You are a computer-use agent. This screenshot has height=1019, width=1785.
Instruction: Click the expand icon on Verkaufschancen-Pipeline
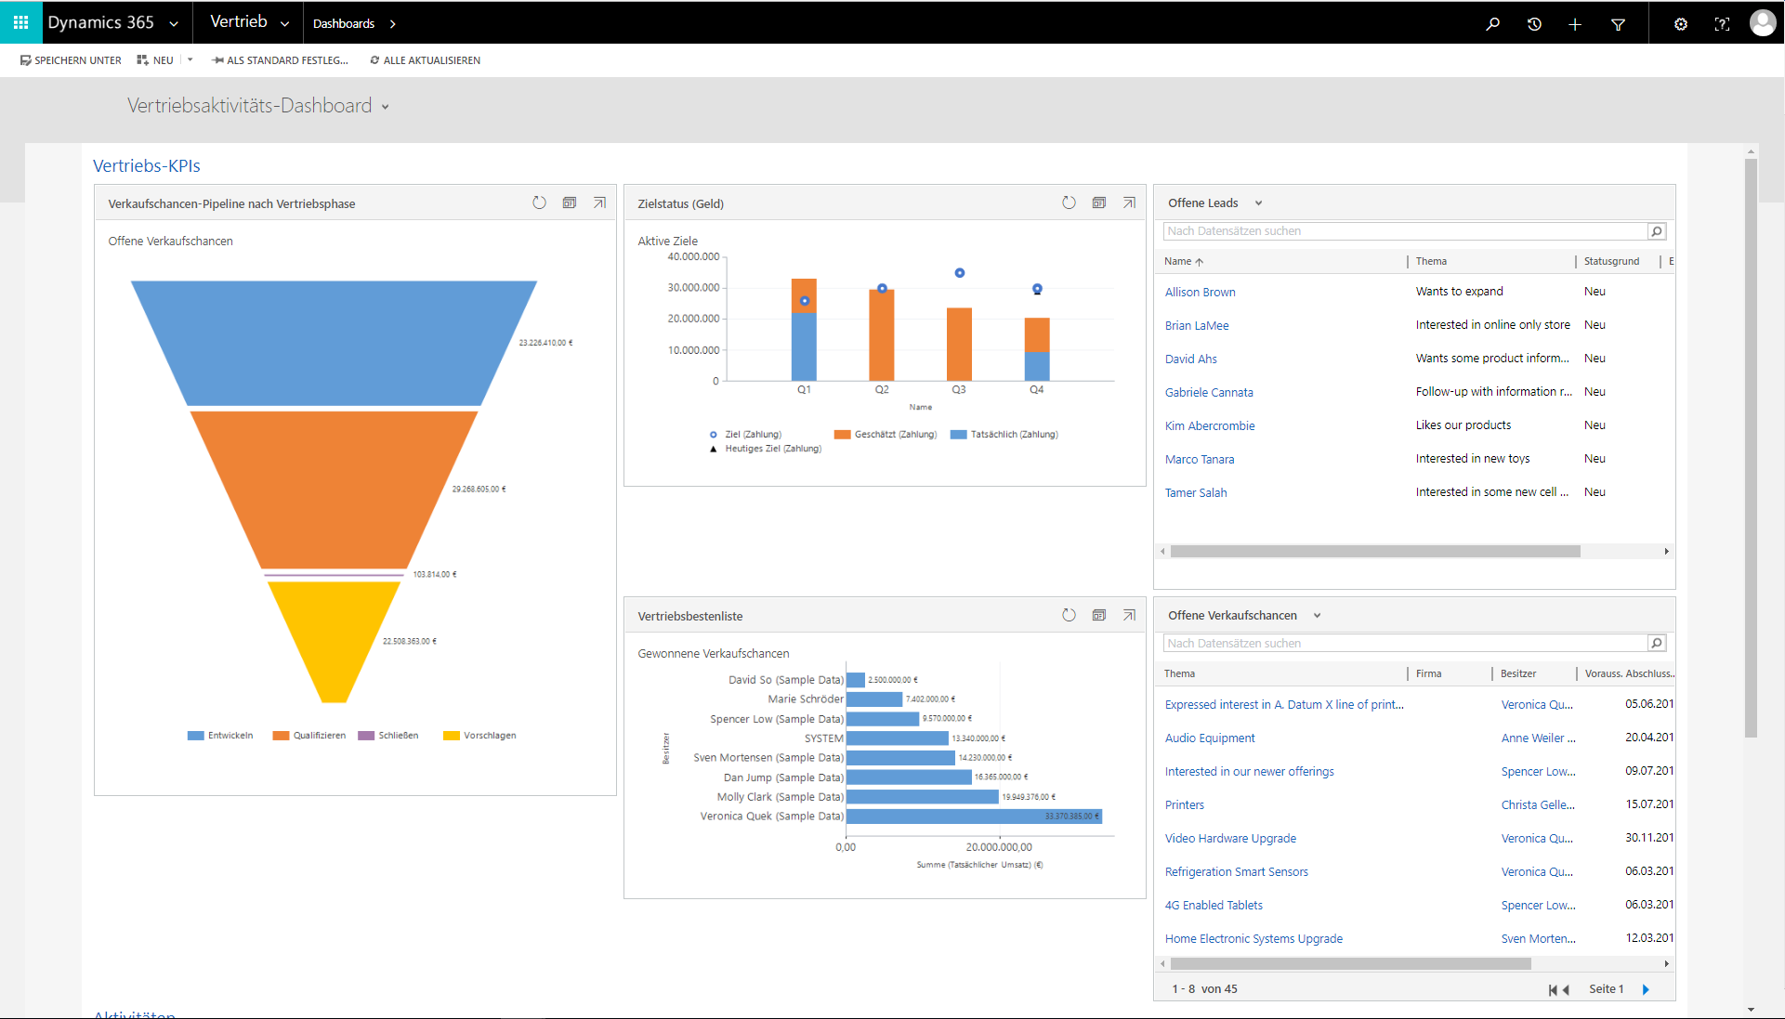(599, 202)
